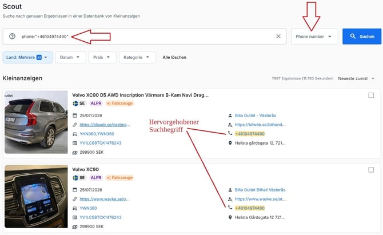Open the Preis filter dropdown
The height and width of the screenshot is (235, 383).
[102, 57]
